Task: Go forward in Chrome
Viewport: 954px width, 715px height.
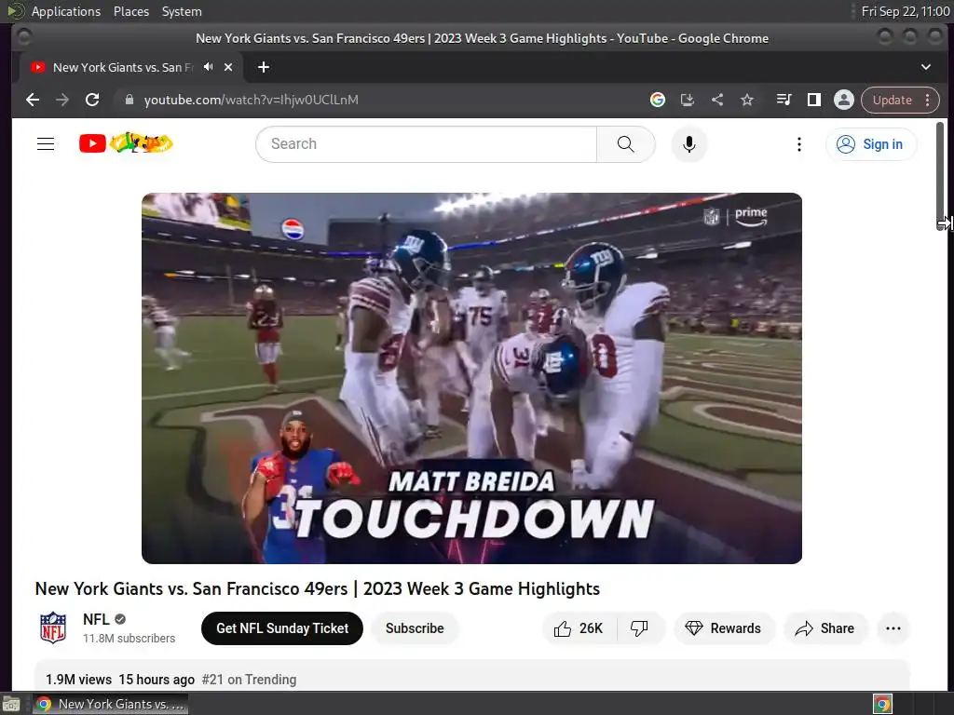Action: click(62, 100)
